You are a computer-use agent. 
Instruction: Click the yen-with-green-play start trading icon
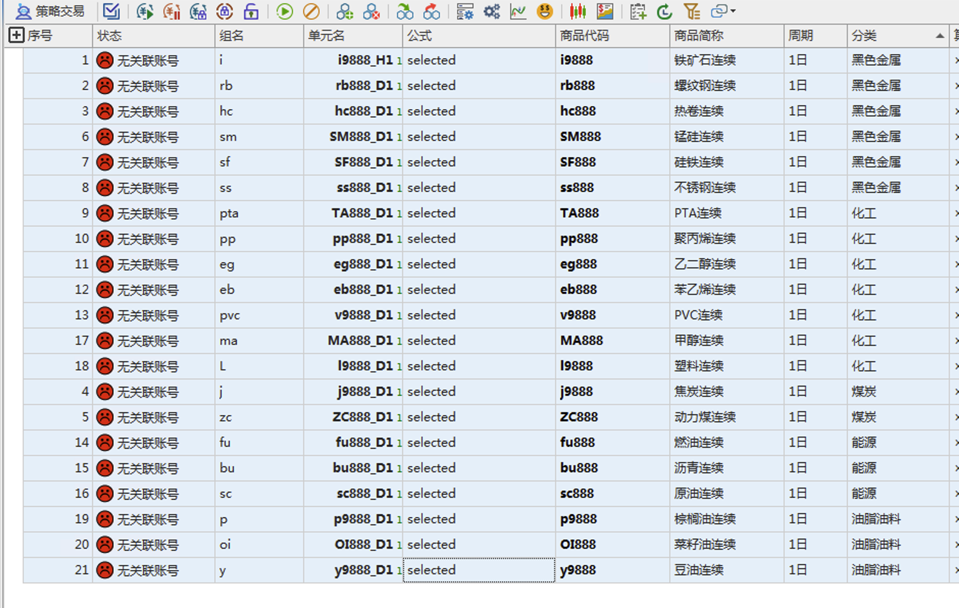tap(145, 11)
